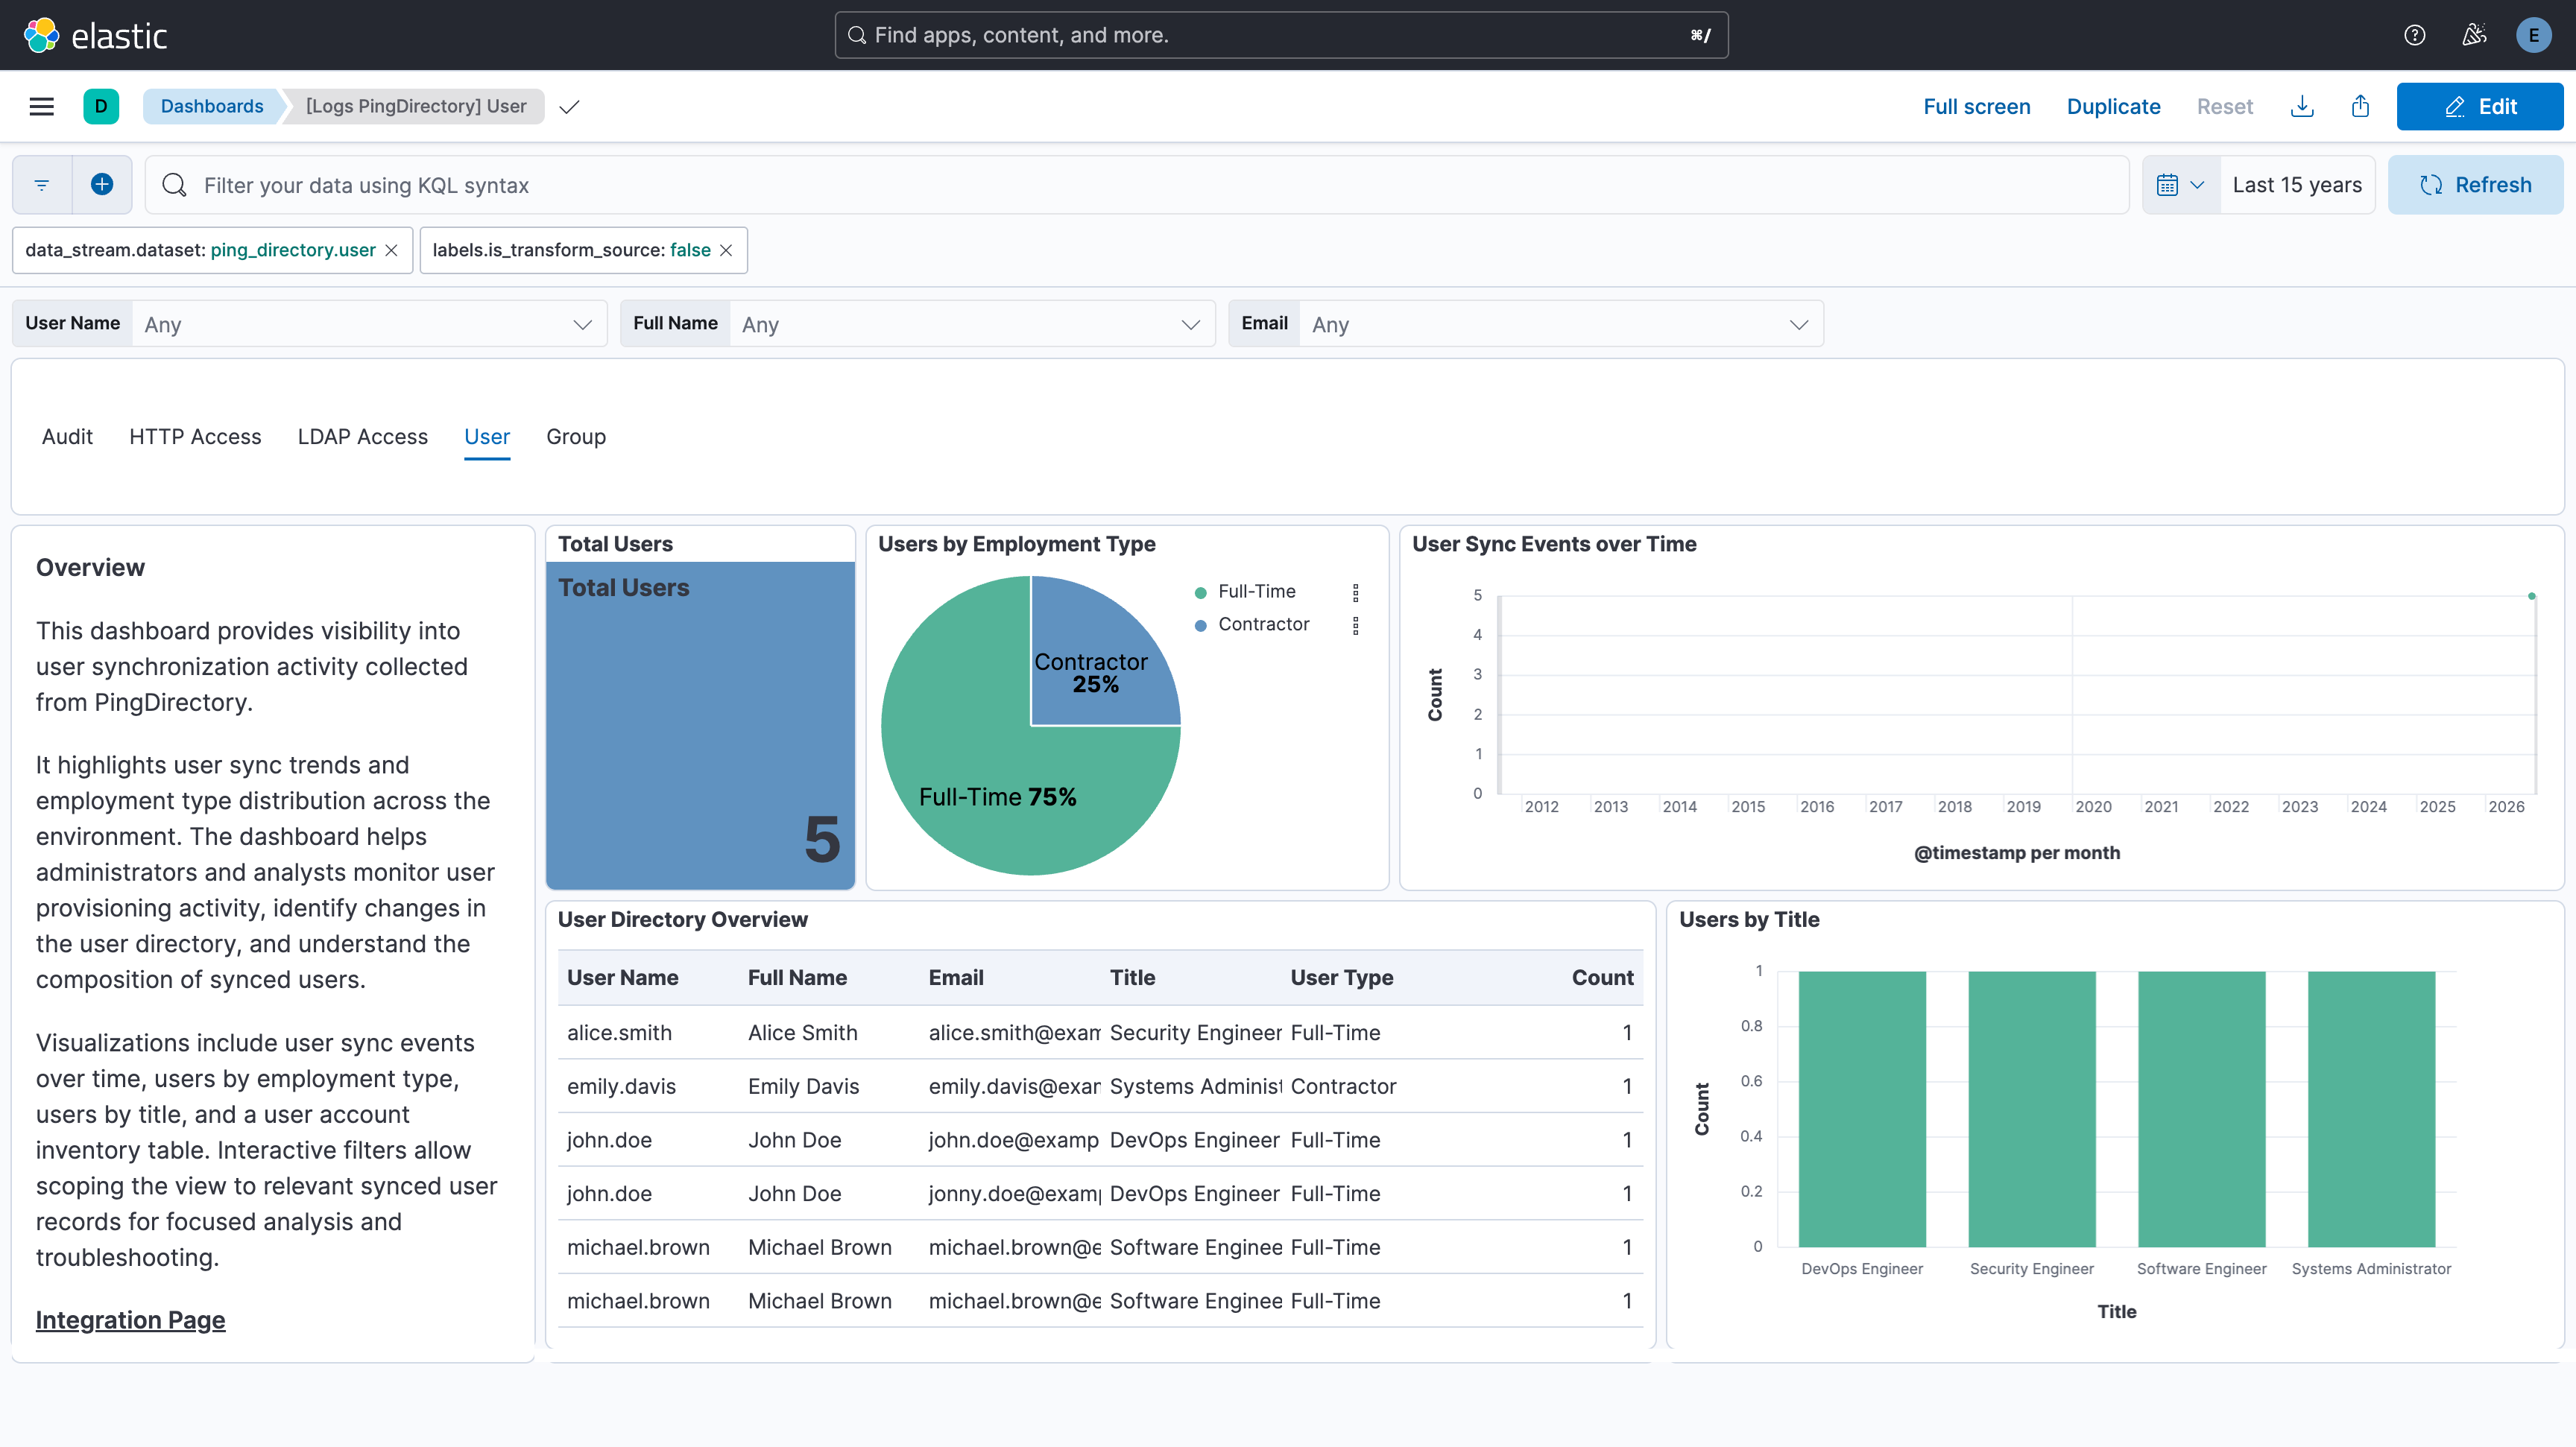This screenshot has width=2576, height=1447.
Task: Click the green D space avatar
Action: click(101, 106)
